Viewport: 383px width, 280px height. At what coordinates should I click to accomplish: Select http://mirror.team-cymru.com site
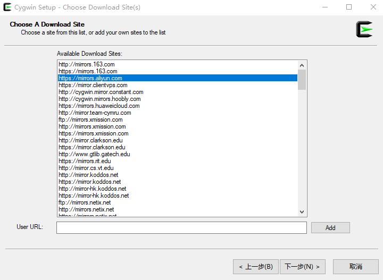click(178, 113)
